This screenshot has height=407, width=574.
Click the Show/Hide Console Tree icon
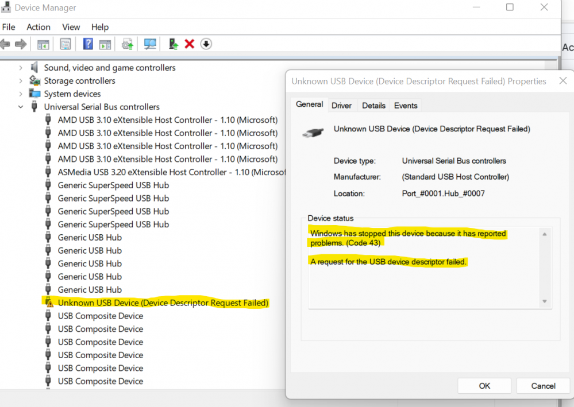coord(43,44)
